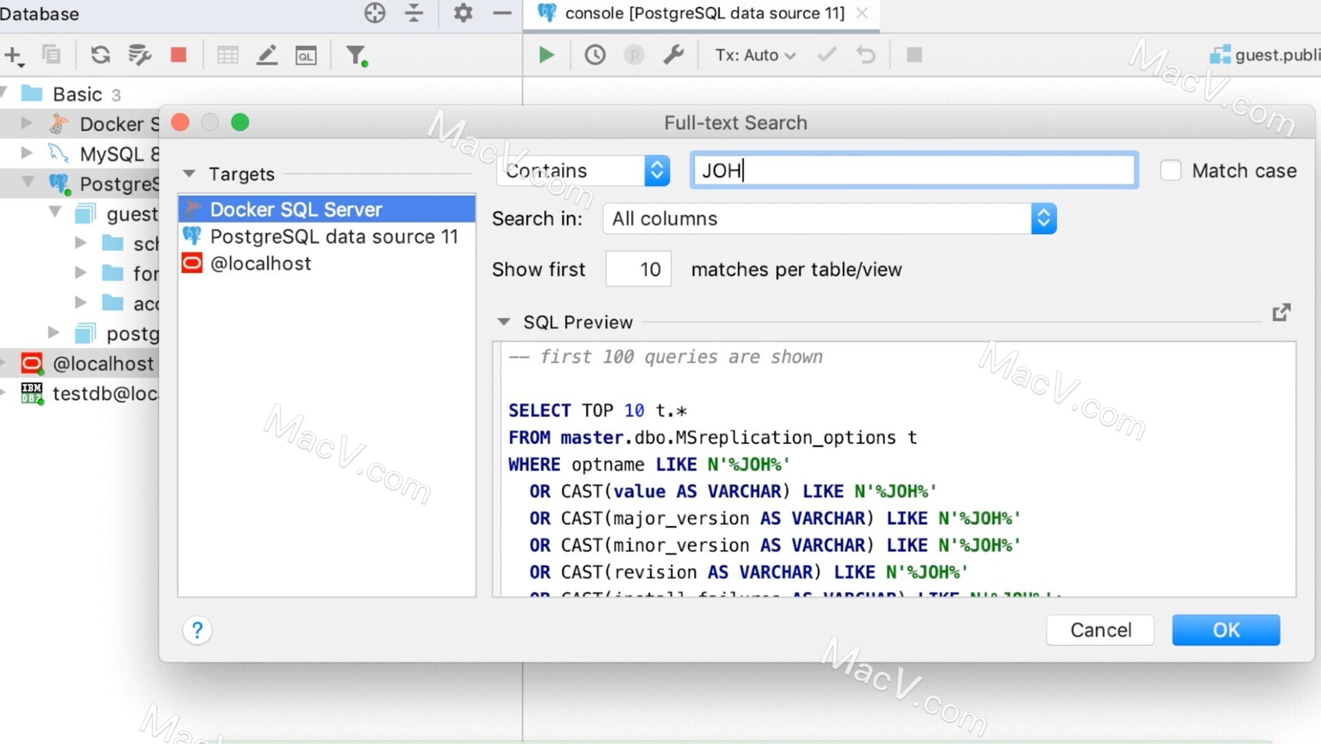Click the 'matches per table/view' label

coord(796,270)
